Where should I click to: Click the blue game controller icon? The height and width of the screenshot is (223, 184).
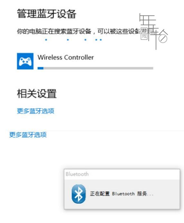click(x=25, y=61)
